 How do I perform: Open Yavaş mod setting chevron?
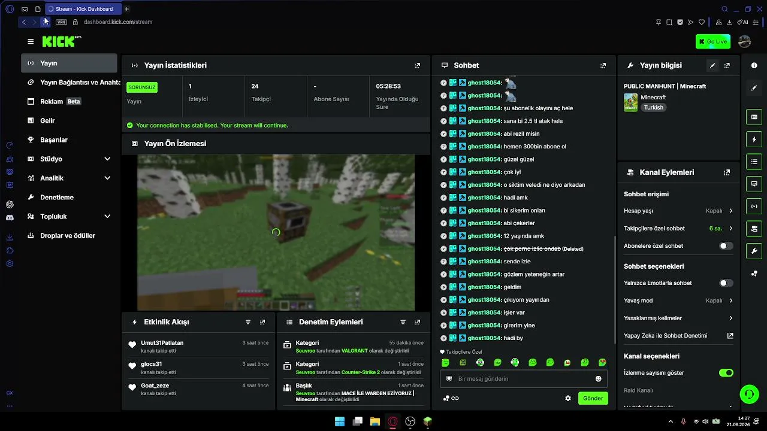point(730,301)
